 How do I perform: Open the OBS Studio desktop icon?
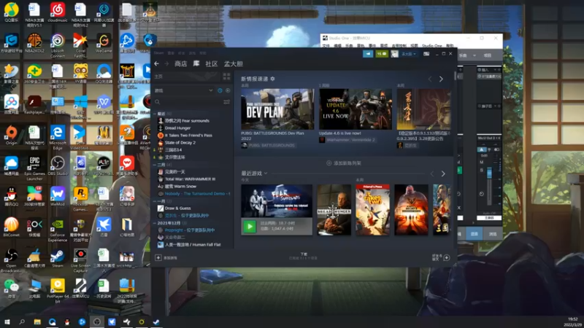(x=58, y=166)
